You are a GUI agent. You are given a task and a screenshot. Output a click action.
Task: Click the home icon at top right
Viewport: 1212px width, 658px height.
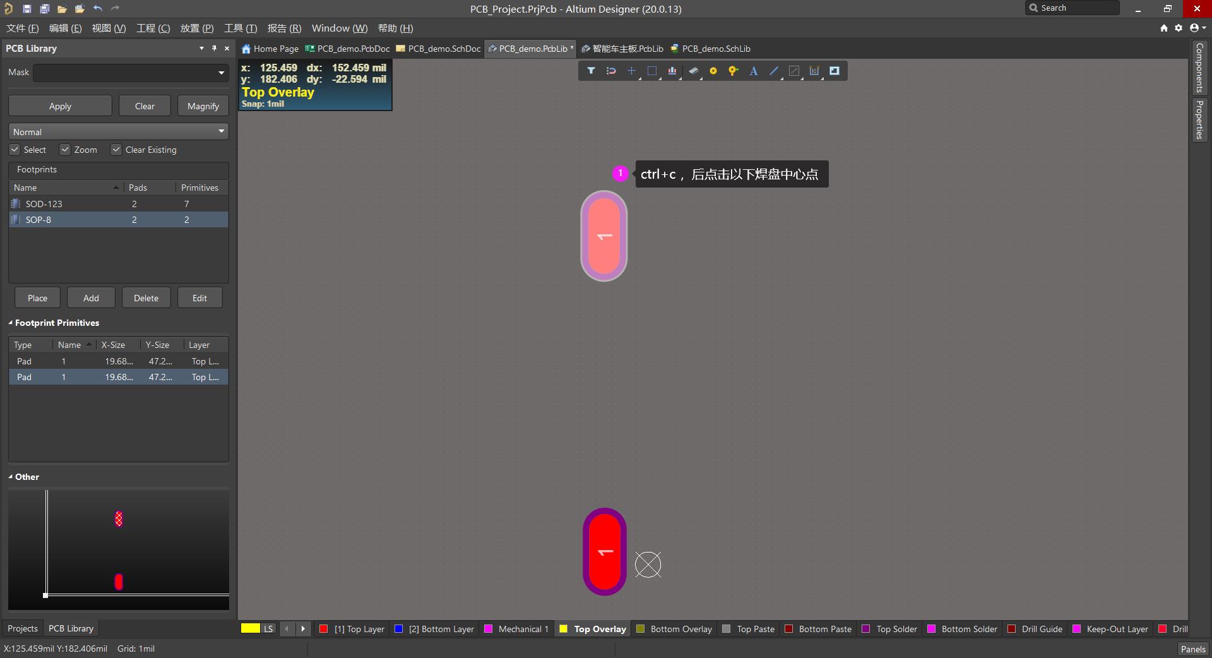[x=1164, y=28]
